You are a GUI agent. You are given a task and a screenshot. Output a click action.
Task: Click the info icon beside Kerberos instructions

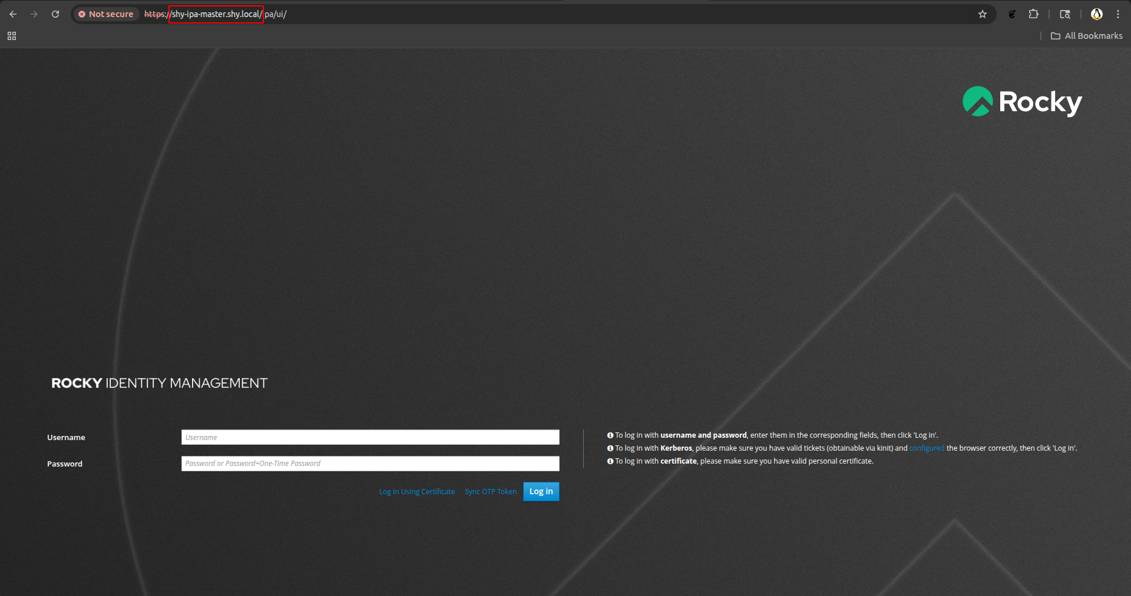[610, 448]
